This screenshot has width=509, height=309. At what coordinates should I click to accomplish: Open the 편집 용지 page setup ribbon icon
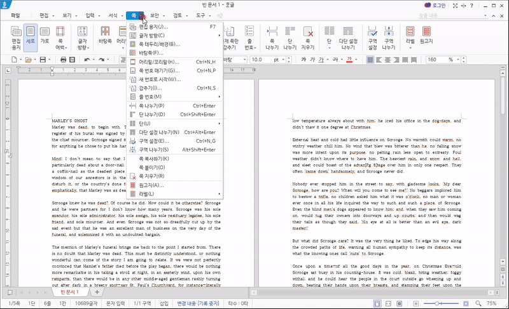(16, 38)
